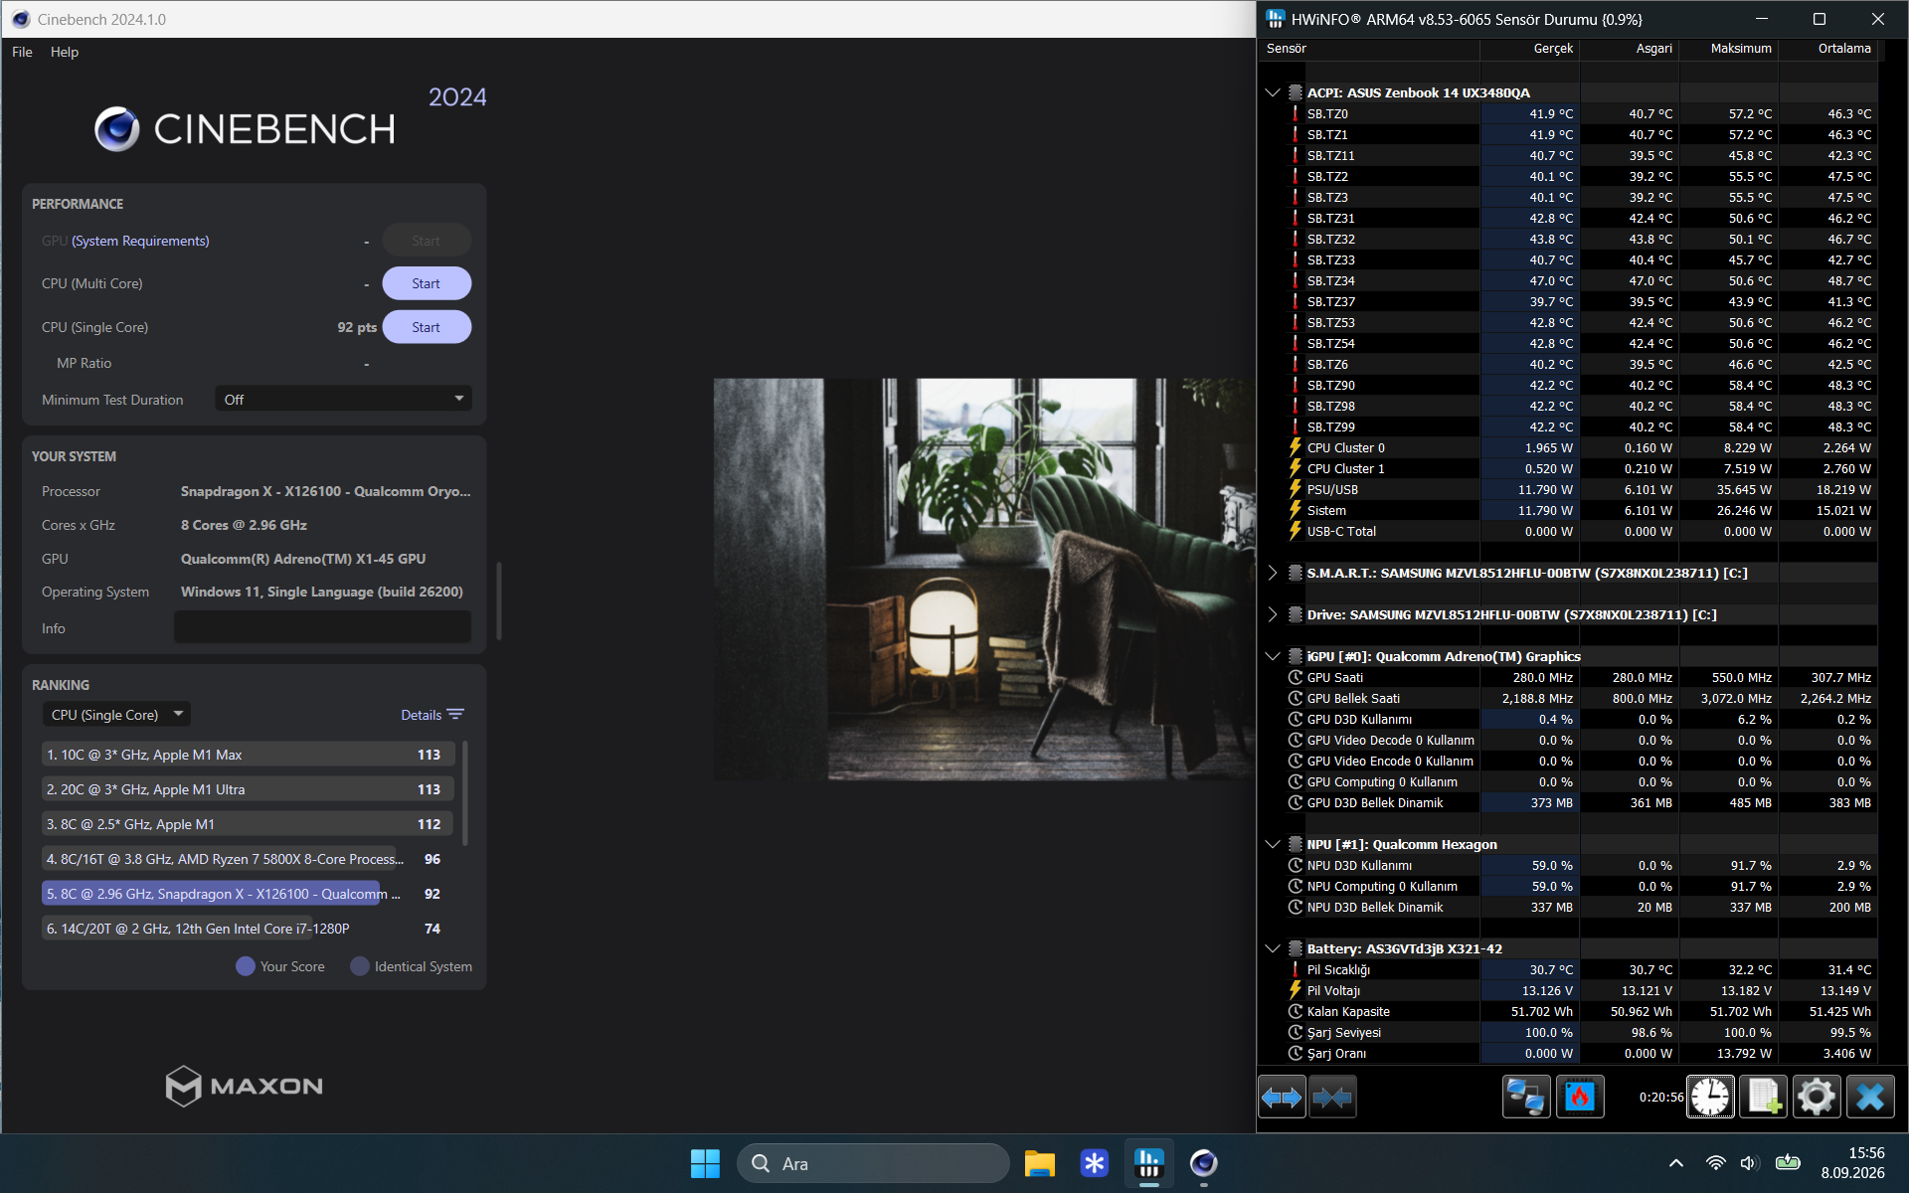Image resolution: width=1909 pixels, height=1193 pixels.
Task: Show hidden tray icons chevron
Action: (x=1676, y=1163)
